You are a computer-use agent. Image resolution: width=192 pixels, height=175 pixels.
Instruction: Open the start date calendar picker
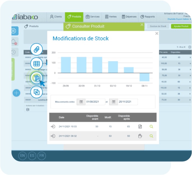(x=81, y=102)
